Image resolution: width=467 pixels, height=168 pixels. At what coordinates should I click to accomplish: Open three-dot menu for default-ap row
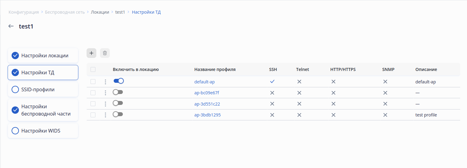(105, 82)
